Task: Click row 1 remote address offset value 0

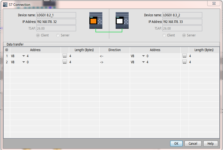Action: click(x=147, y=56)
